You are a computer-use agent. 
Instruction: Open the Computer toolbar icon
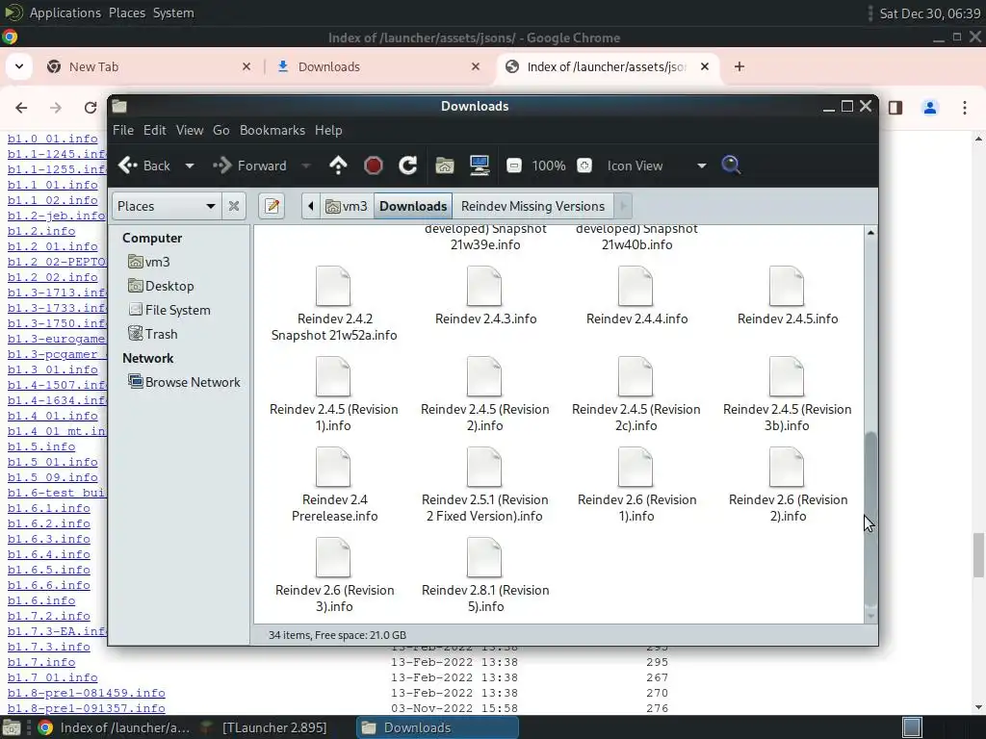pyautogui.click(x=480, y=166)
